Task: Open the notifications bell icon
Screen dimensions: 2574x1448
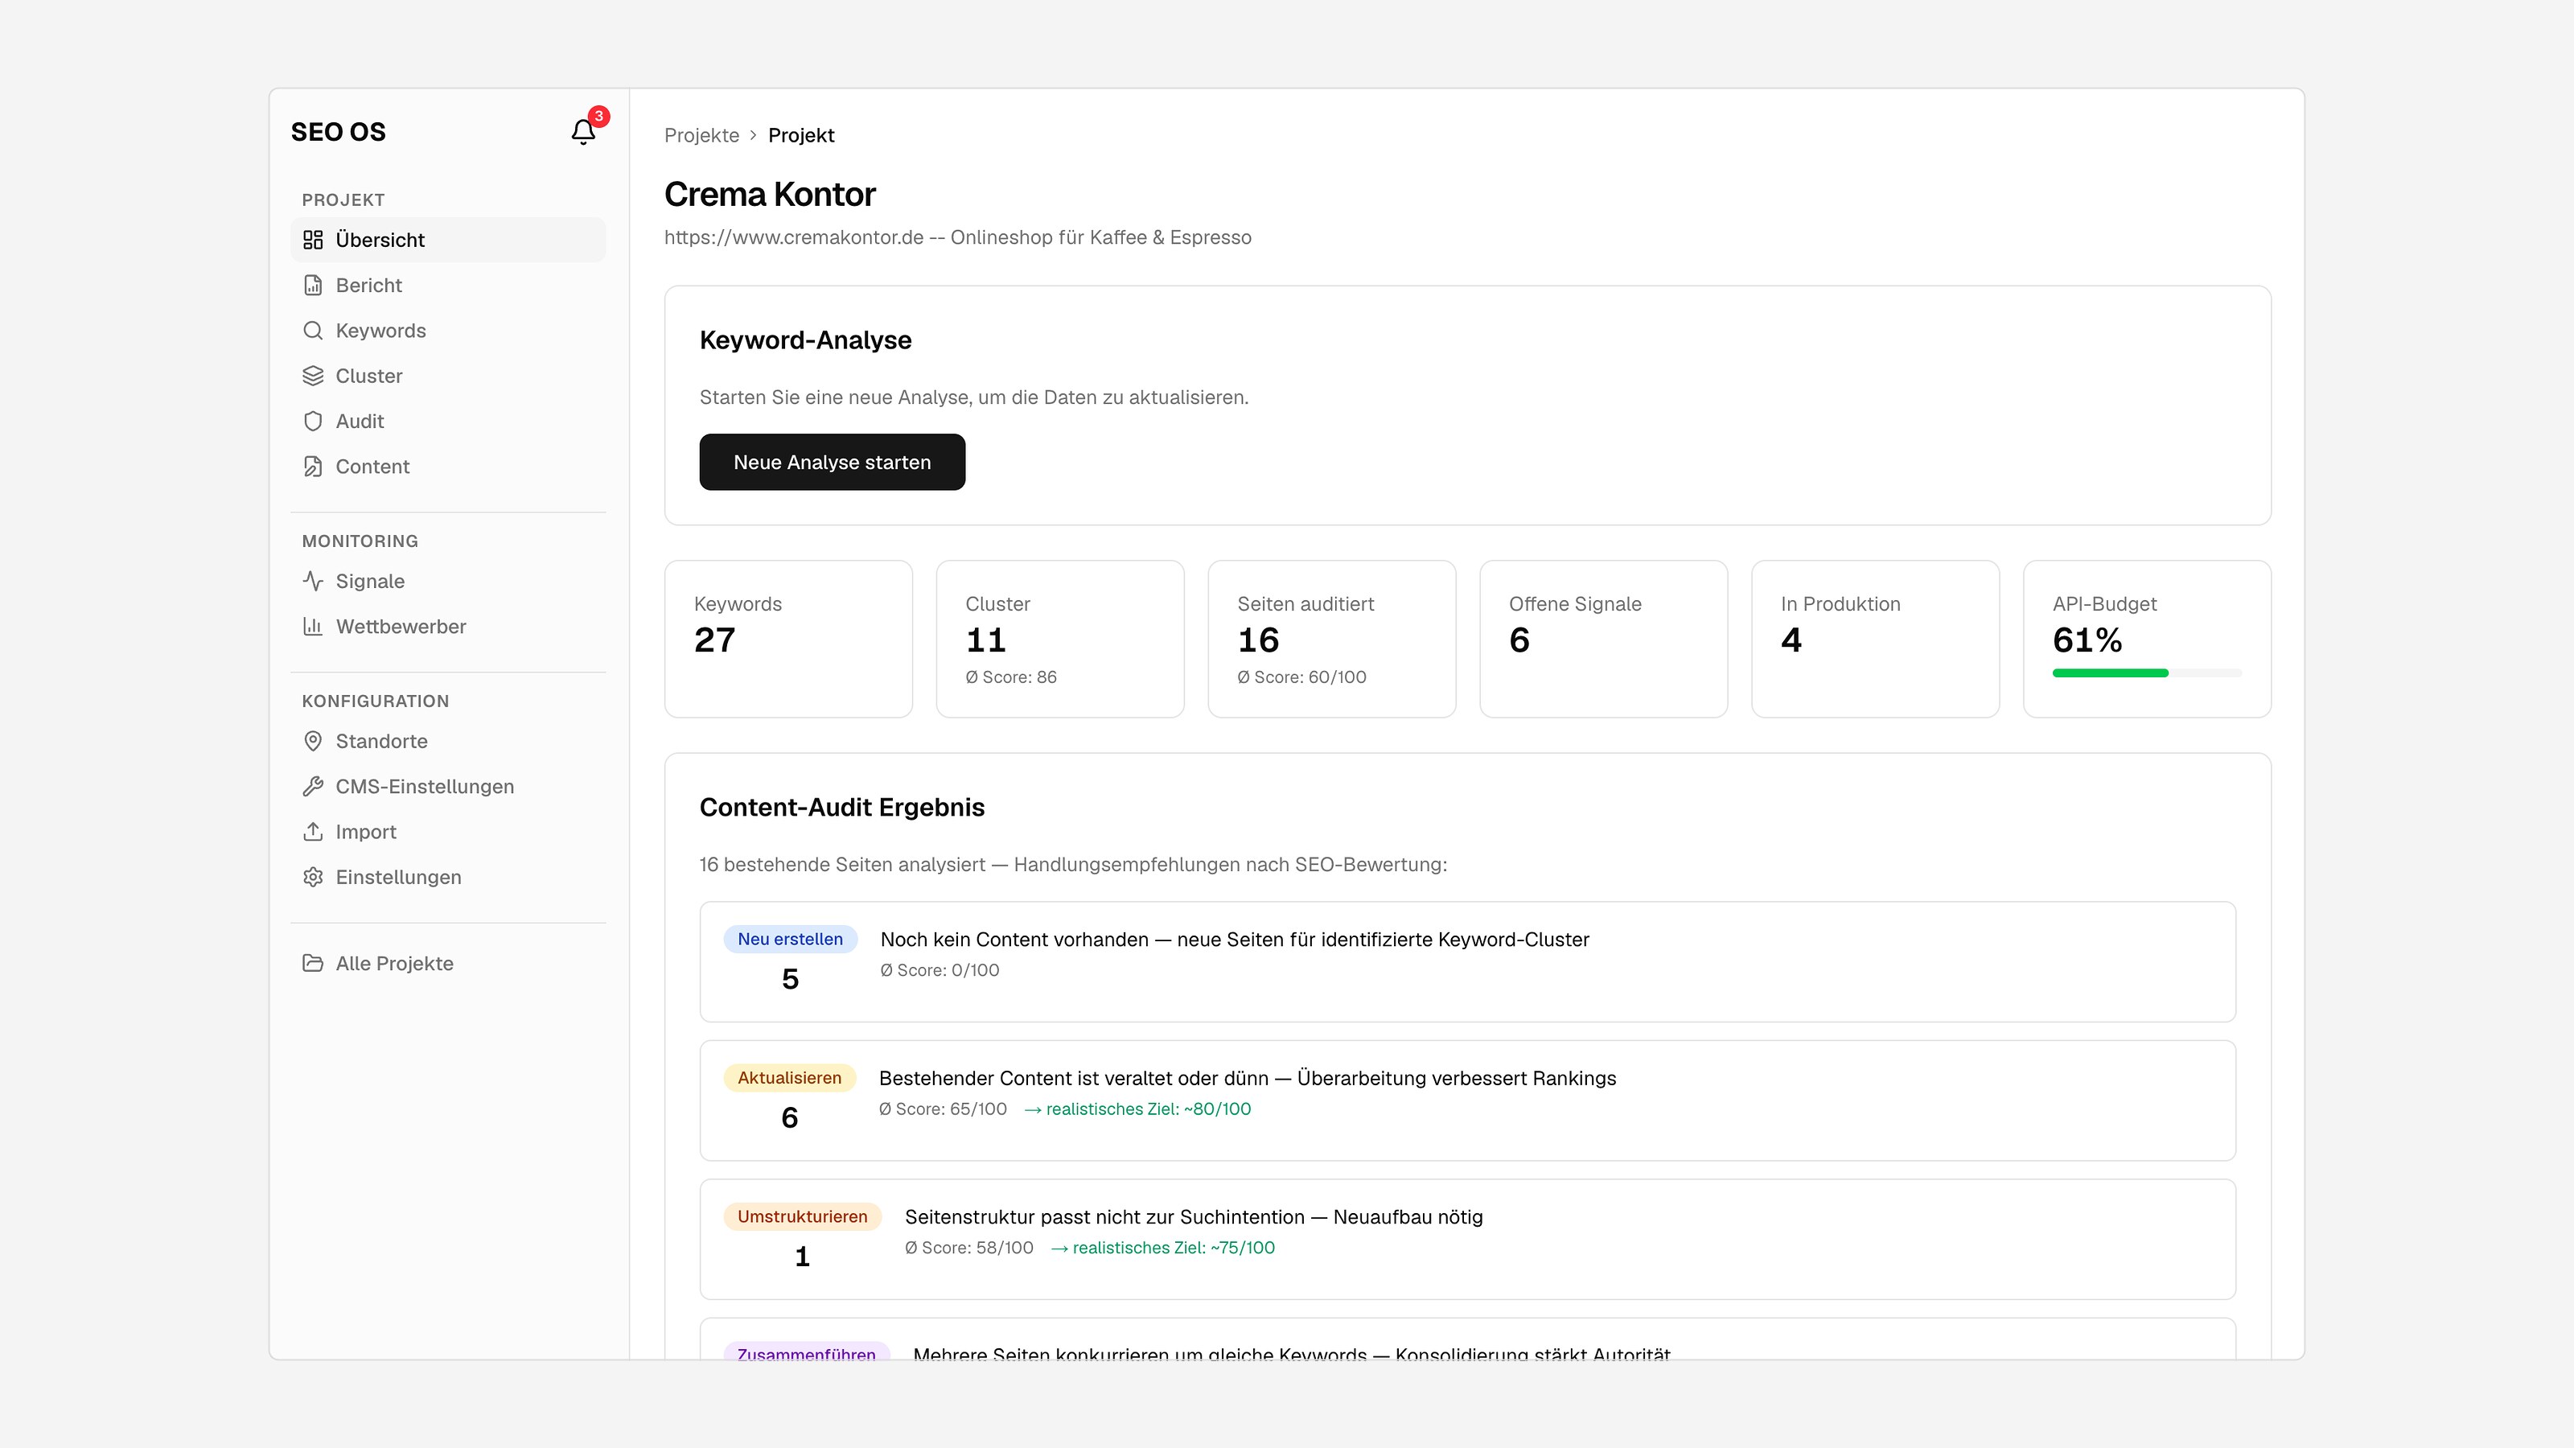Action: (x=583, y=132)
